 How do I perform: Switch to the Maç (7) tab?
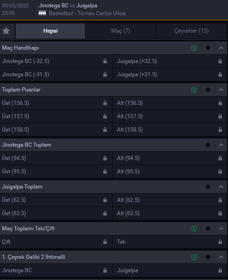pos(121,31)
